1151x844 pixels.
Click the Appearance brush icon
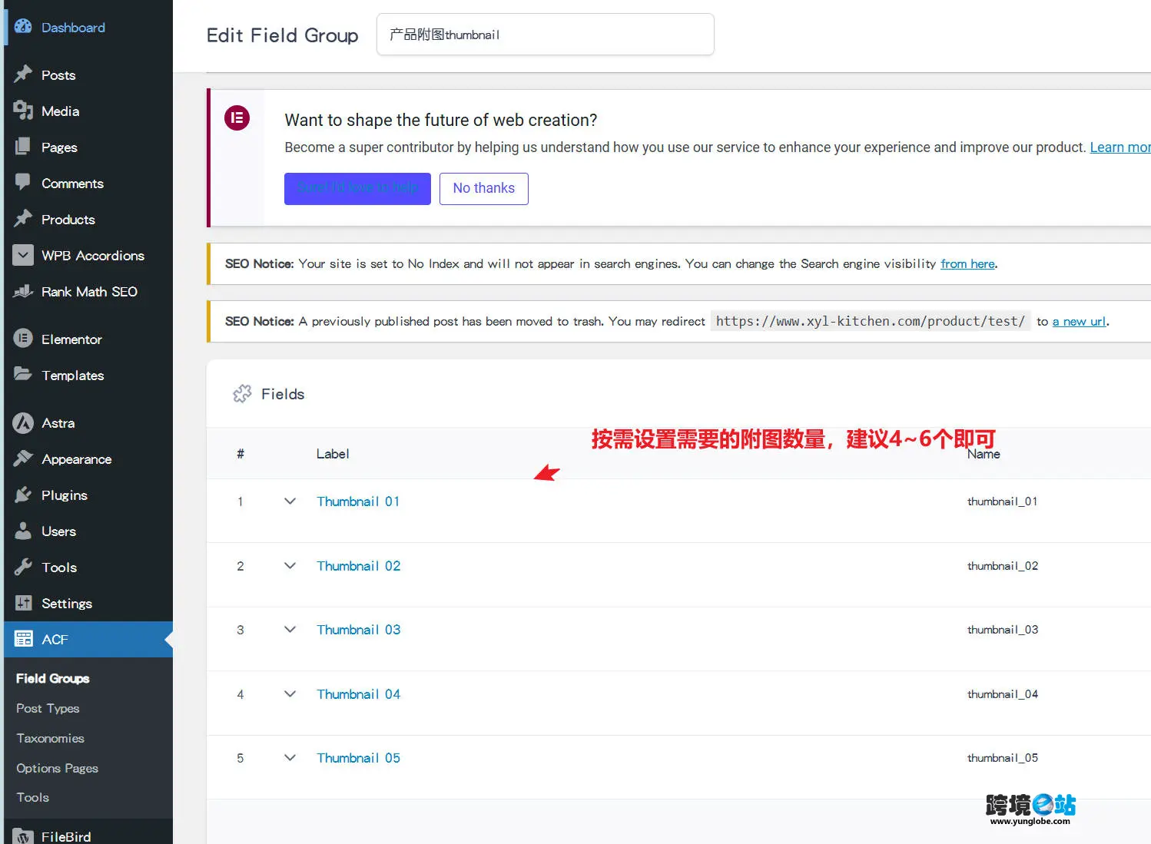23,458
